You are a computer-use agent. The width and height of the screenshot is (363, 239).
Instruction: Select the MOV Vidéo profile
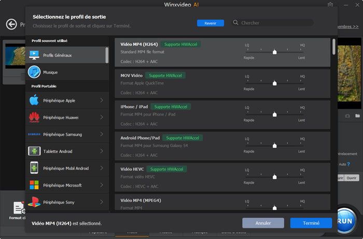(222, 83)
